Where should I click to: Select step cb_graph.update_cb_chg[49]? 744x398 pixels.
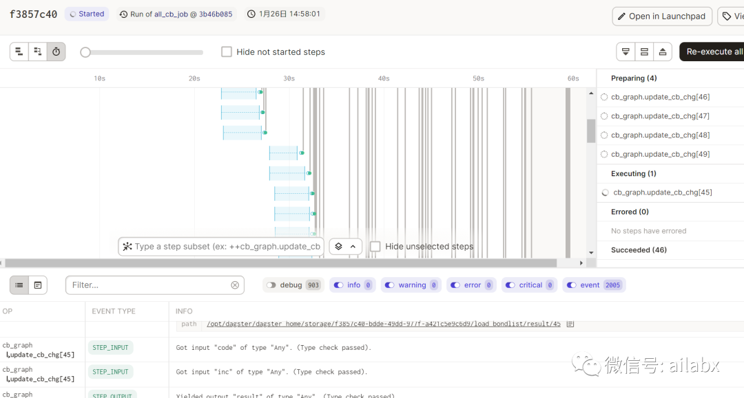[x=660, y=154]
